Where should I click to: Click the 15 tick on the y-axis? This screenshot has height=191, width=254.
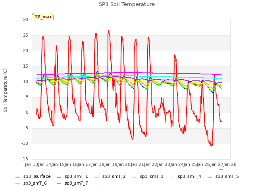click(x=25, y=66)
